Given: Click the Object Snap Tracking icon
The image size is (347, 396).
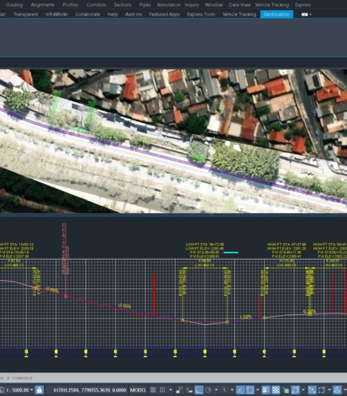Looking at the screenshot, I should point(240,390).
